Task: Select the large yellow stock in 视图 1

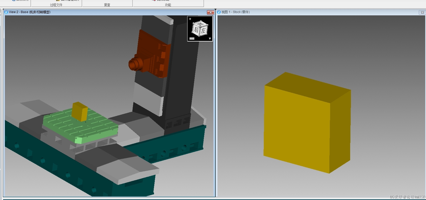Action: pos(307,123)
